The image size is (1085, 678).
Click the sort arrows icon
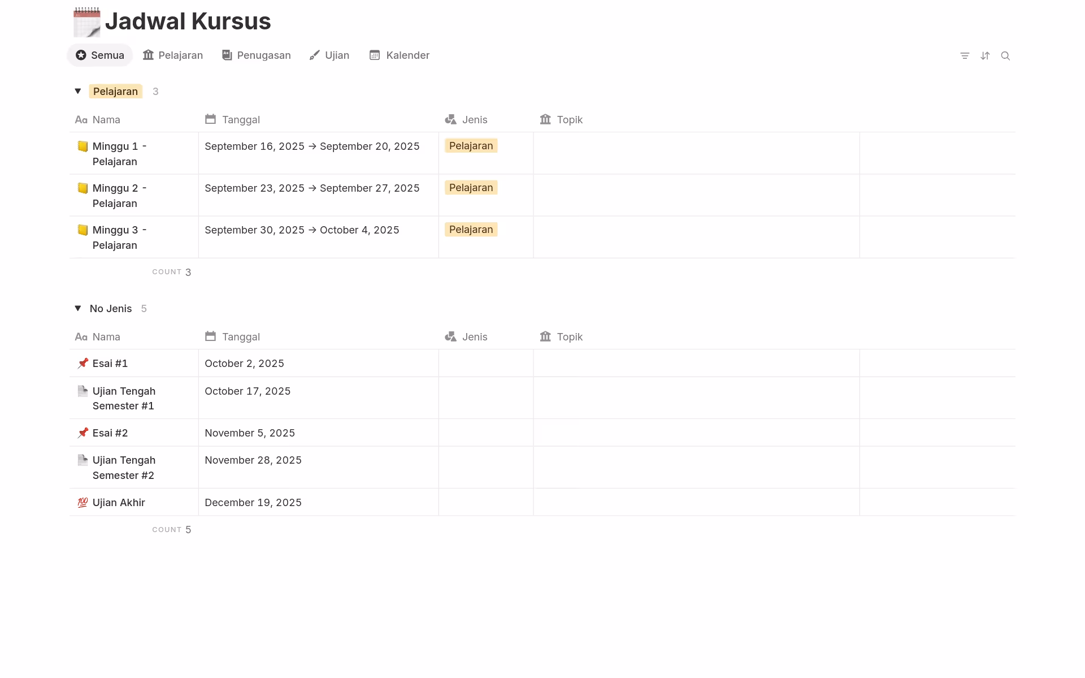point(985,55)
